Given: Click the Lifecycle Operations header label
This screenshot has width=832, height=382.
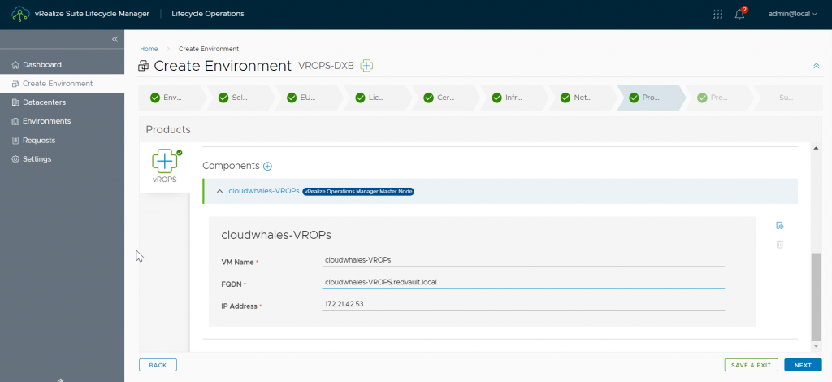Looking at the screenshot, I should [208, 14].
